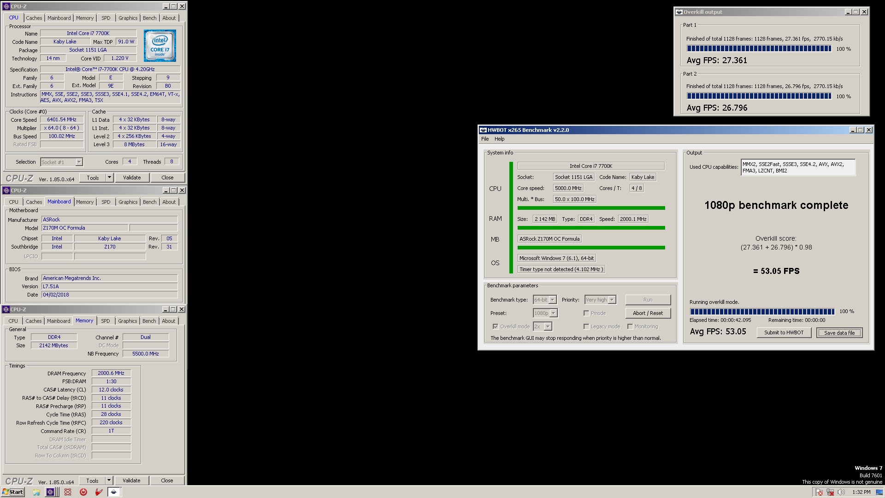Close the Memory tab CPU-Z window
The width and height of the screenshot is (885, 498).
(x=182, y=309)
